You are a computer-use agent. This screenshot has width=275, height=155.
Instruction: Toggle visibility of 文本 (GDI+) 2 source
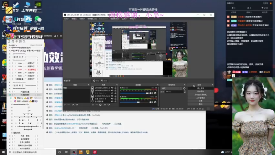(x=112, y=93)
